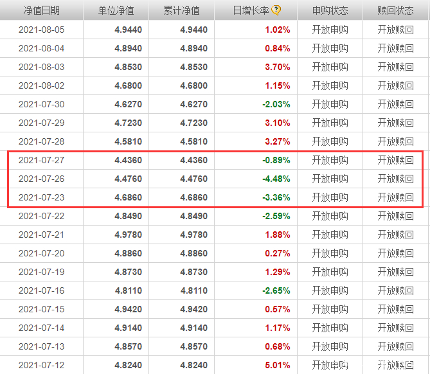Select the 赎回状态 column header

[x=395, y=10]
